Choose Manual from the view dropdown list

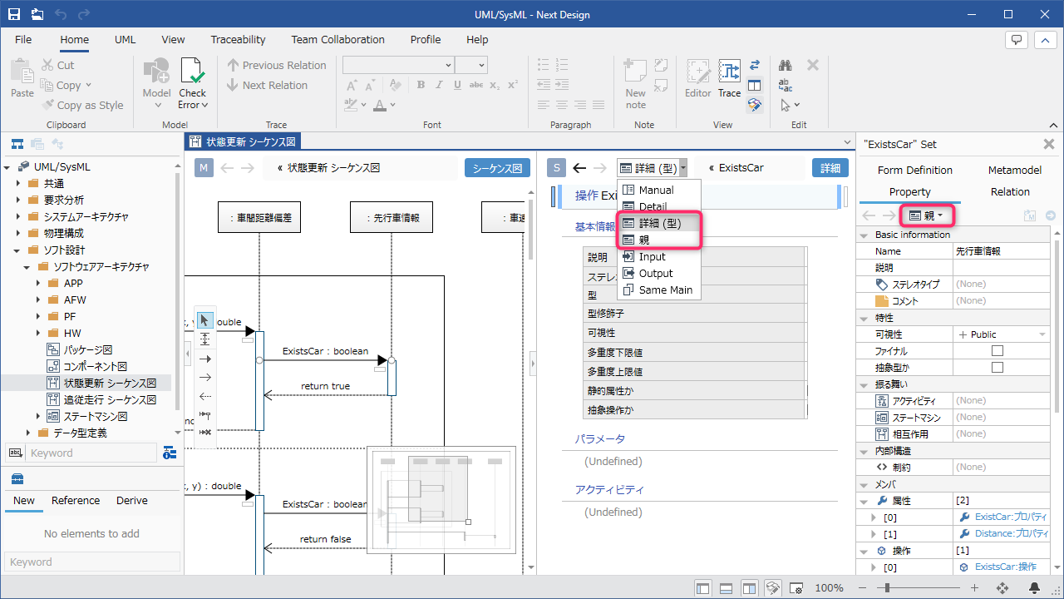660,190
